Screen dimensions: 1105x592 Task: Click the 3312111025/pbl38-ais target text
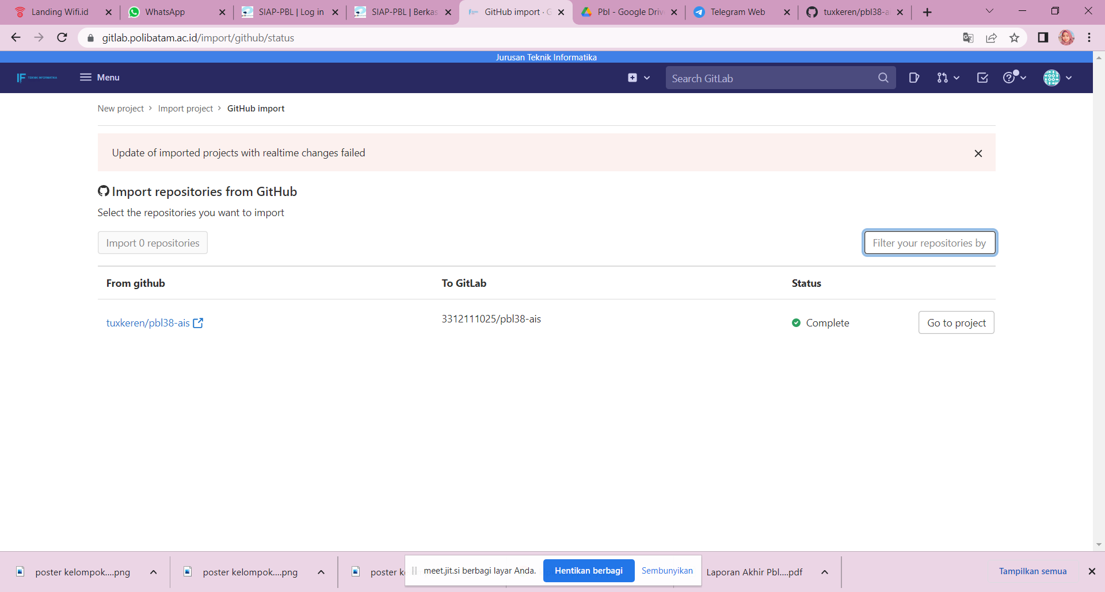[491, 319]
